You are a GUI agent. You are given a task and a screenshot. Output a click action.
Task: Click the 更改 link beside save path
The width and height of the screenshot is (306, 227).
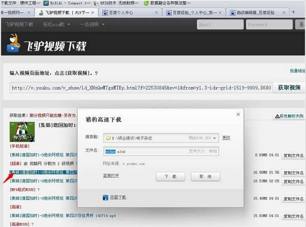point(226,138)
